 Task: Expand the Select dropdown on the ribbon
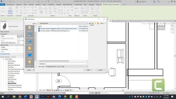(x=3, y=16)
